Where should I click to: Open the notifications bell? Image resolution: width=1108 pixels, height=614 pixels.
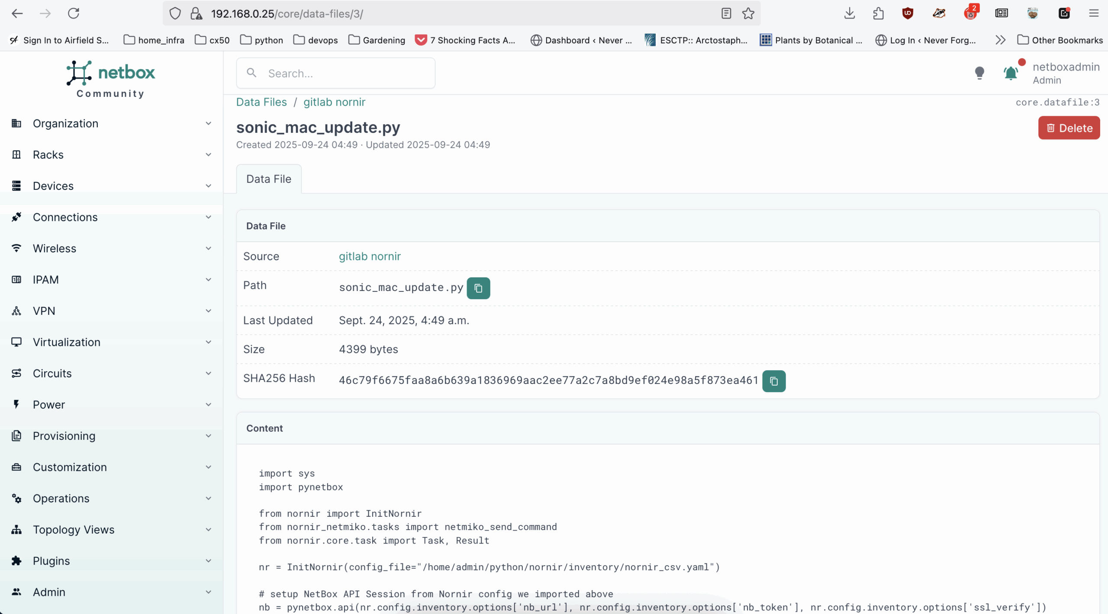pyautogui.click(x=1010, y=73)
